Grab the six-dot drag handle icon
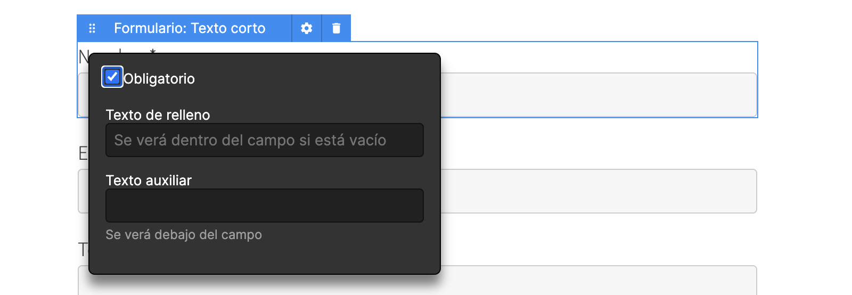This screenshot has width=852, height=295. (92, 28)
